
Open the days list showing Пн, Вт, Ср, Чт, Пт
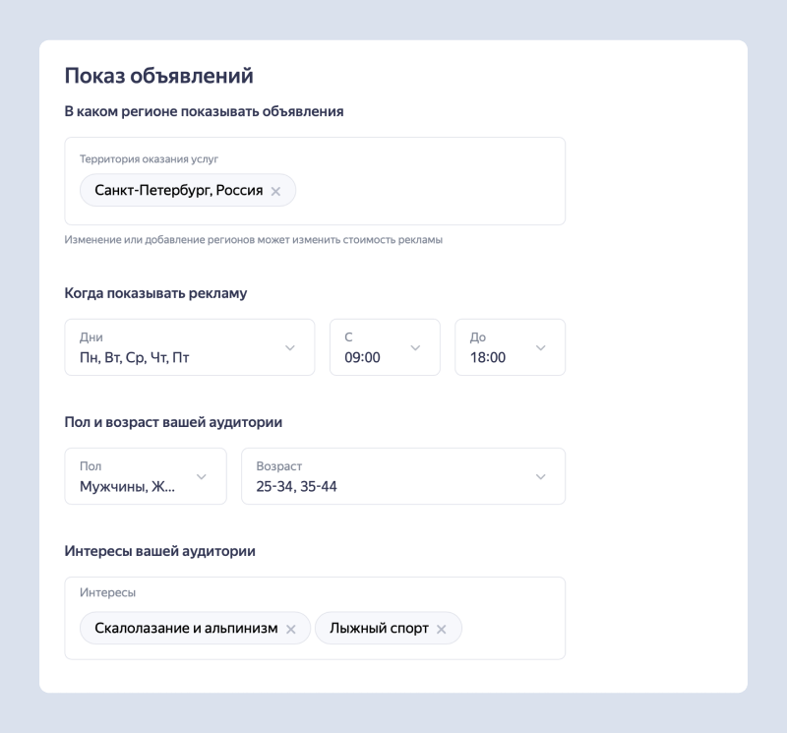[177, 347]
